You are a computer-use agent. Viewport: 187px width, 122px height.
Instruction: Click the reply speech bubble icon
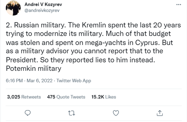29,113
